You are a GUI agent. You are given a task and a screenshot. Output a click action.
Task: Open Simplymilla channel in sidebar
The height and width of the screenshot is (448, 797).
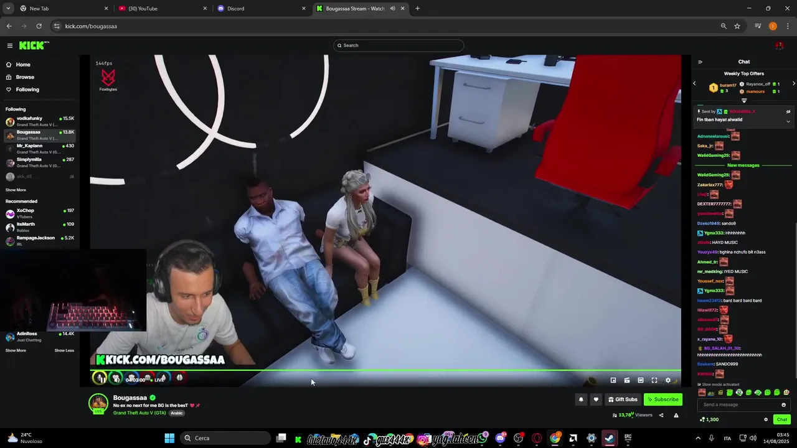(x=40, y=162)
